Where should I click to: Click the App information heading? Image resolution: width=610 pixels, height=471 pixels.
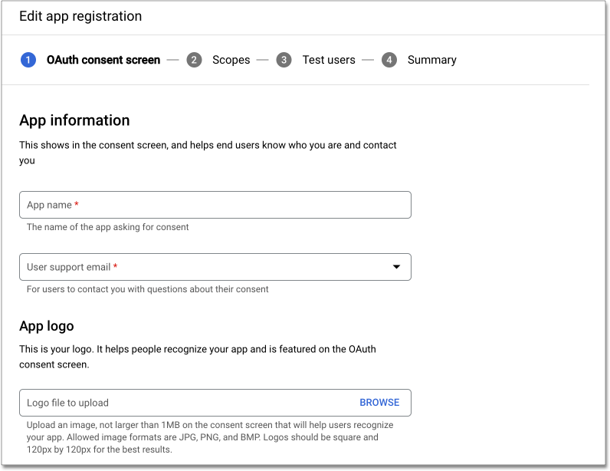click(74, 120)
